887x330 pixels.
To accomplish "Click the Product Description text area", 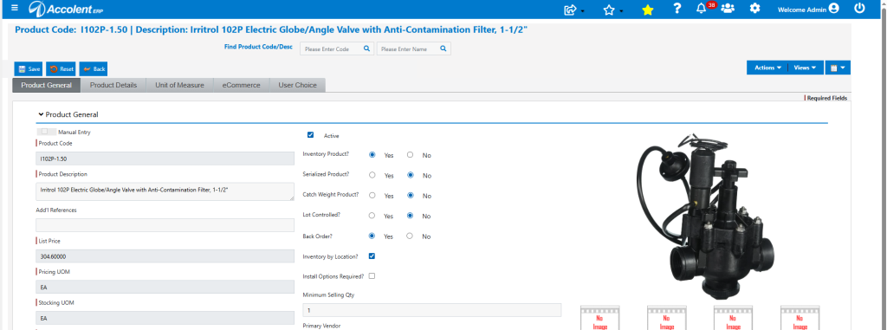I will pos(165,191).
